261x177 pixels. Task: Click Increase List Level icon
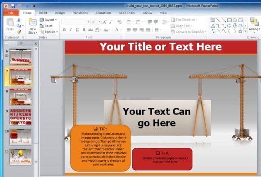(156, 22)
